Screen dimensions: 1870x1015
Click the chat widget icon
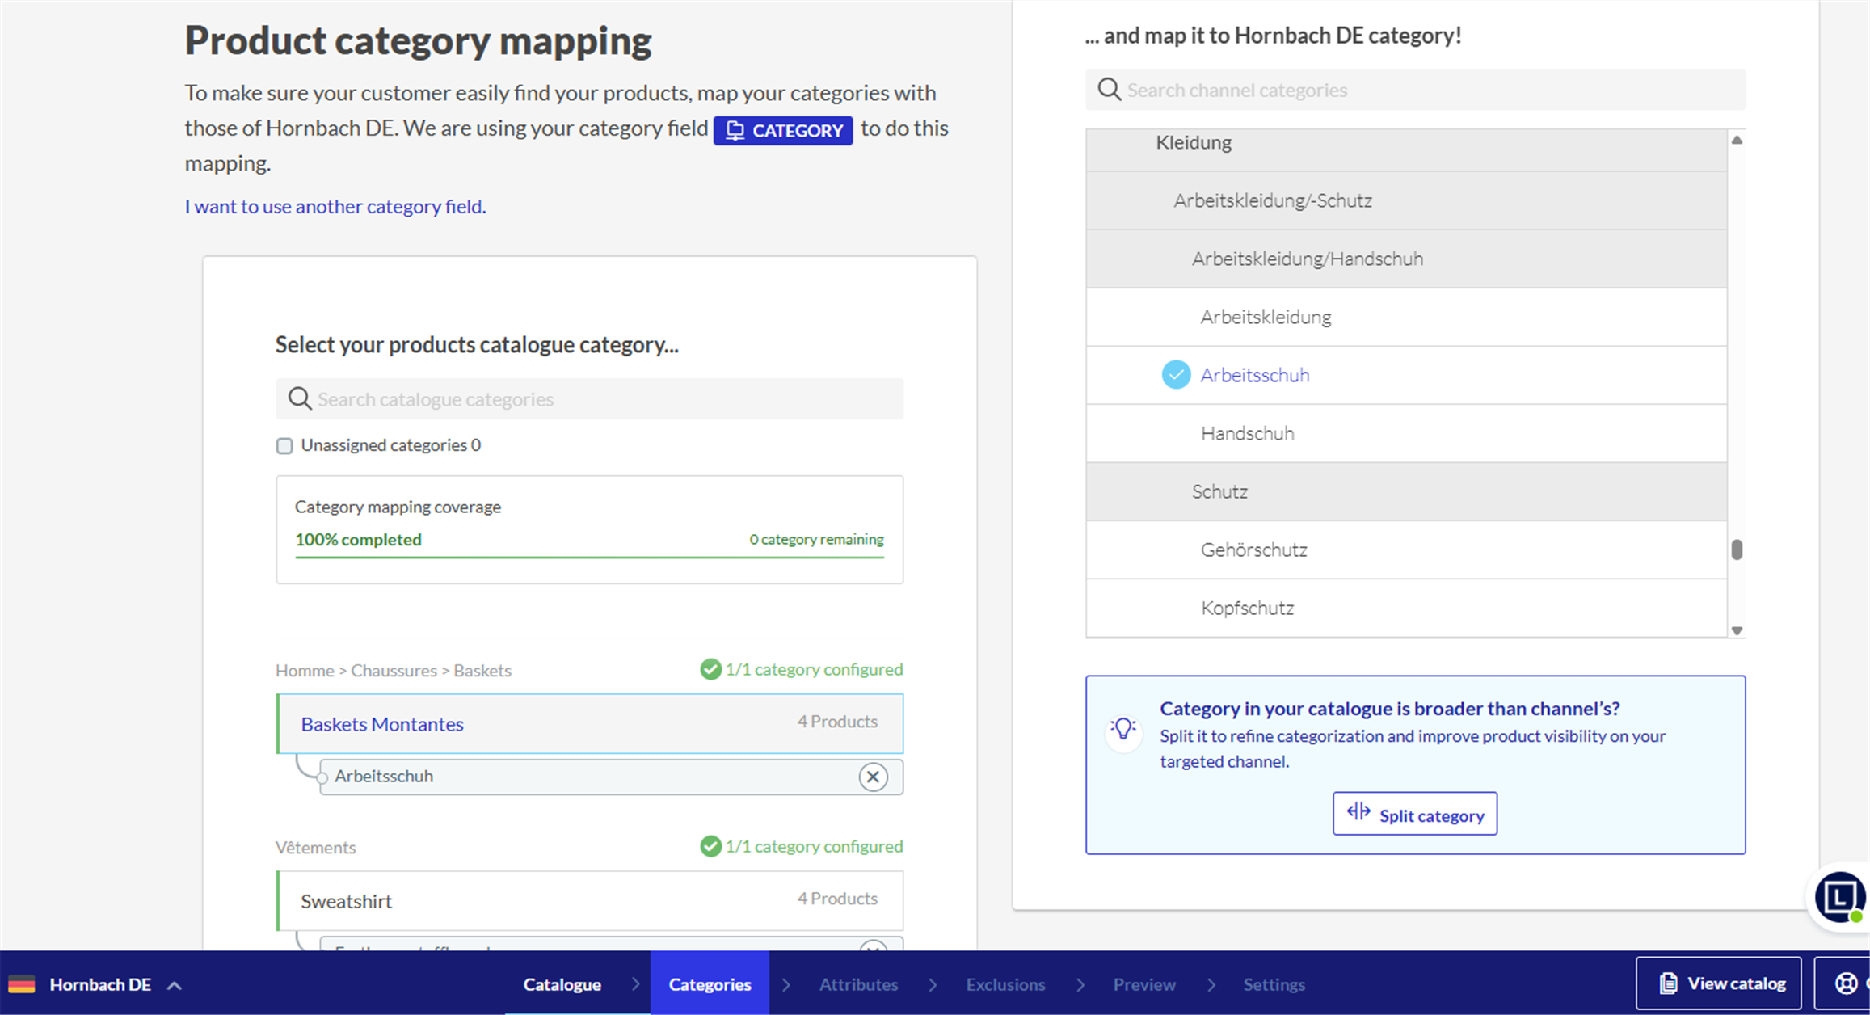[x=1839, y=897]
